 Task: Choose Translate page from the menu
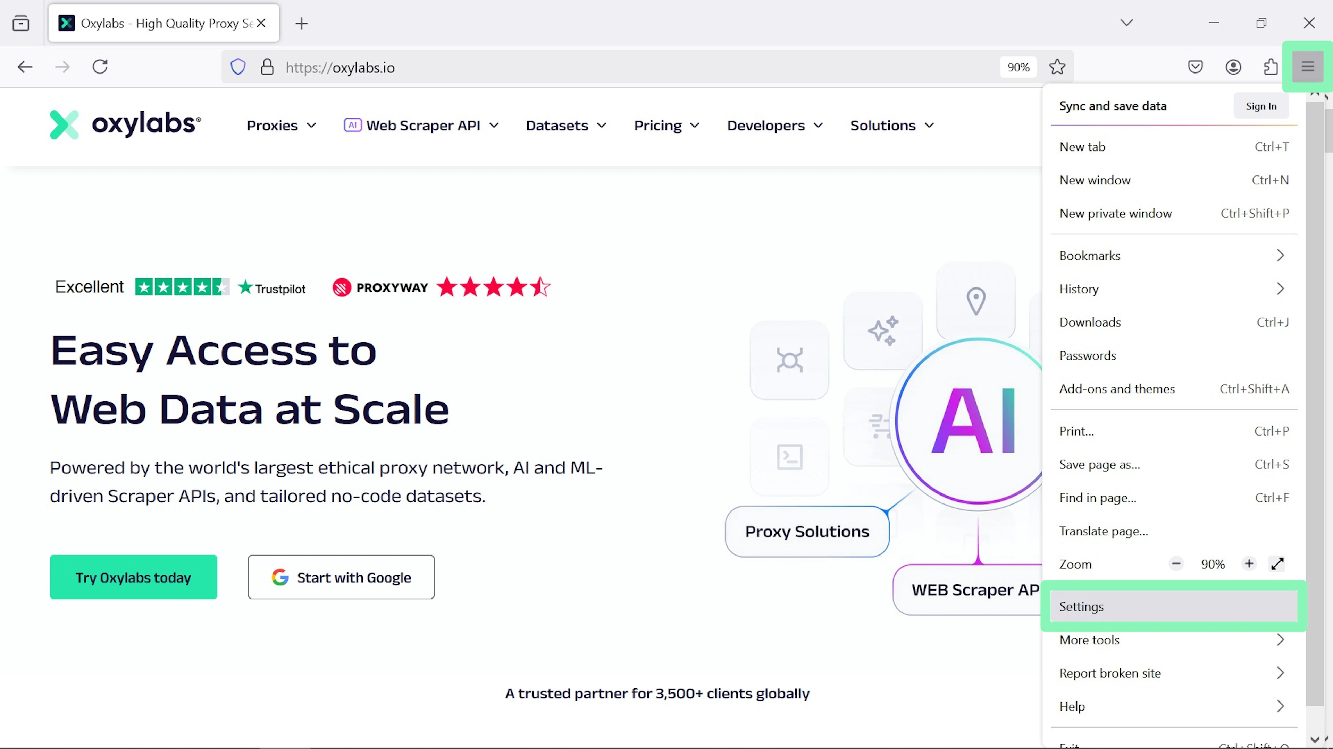tap(1174, 531)
